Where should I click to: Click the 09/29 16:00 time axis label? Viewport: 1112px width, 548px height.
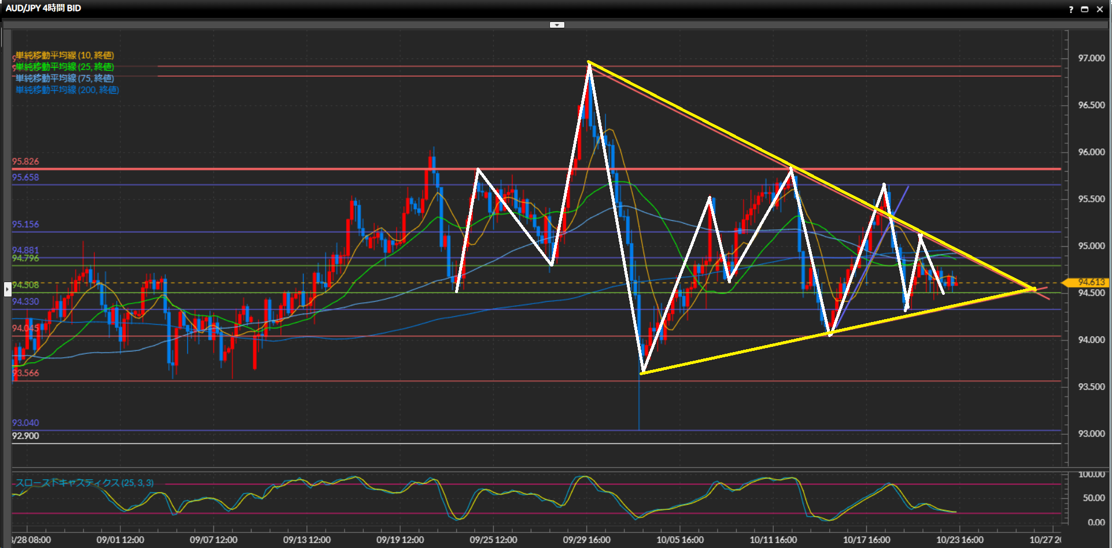586,540
